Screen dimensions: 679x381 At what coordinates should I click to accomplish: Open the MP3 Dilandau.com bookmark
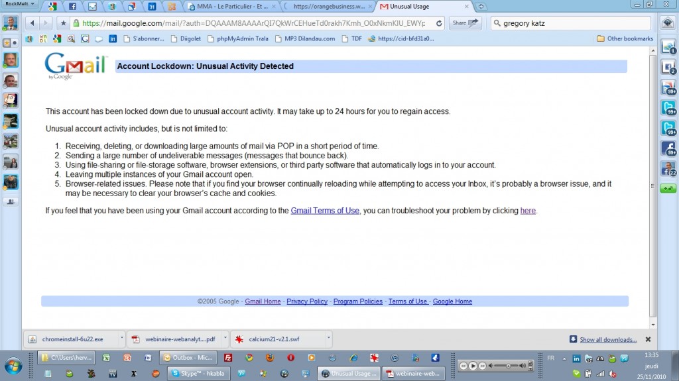tap(305, 38)
